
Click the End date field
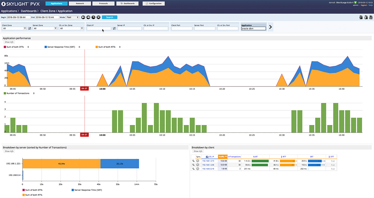coord(47,17)
